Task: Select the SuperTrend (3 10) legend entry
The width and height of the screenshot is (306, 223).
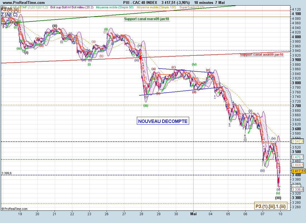Action: pos(192,7)
